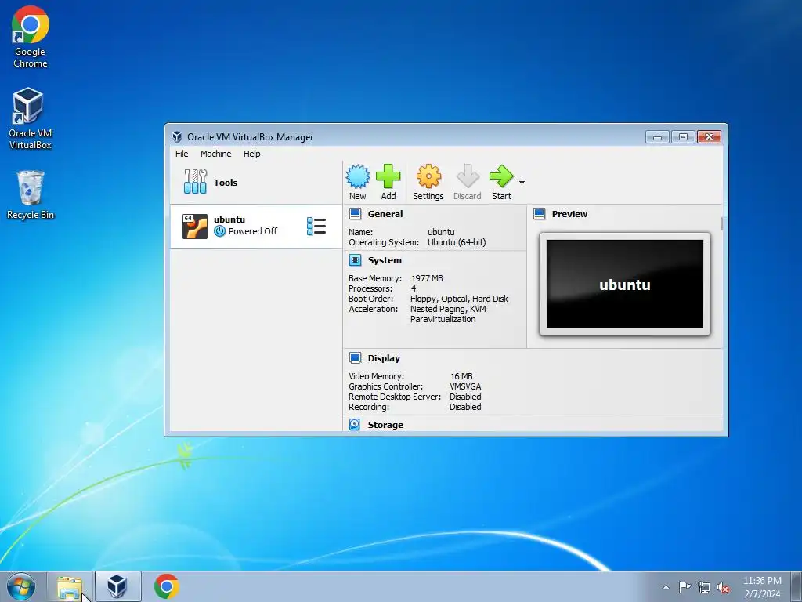802x602 pixels.
Task: Click the Oracle VM VirtualBox desktop shortcut
Action: click(31, 118)
